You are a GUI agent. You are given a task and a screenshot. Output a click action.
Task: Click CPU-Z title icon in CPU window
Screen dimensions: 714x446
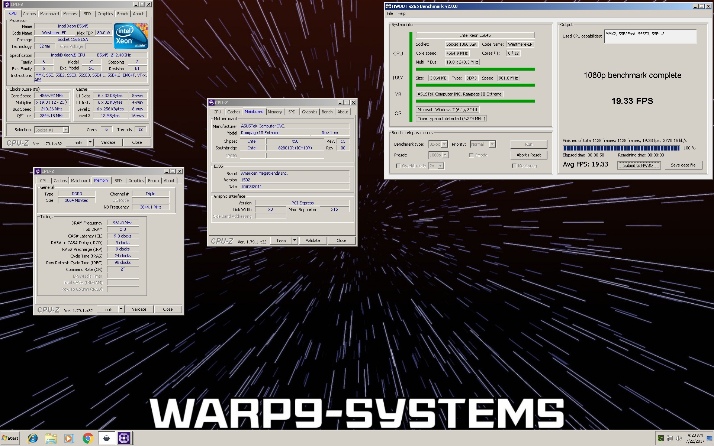click(7, 4)
